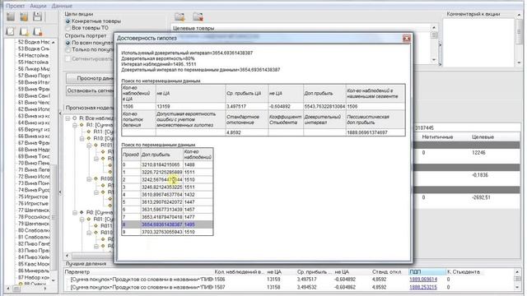Toggle the Сегментировать checkbox
The width and height of the screenshot is (527, 296).
(68, 58)
